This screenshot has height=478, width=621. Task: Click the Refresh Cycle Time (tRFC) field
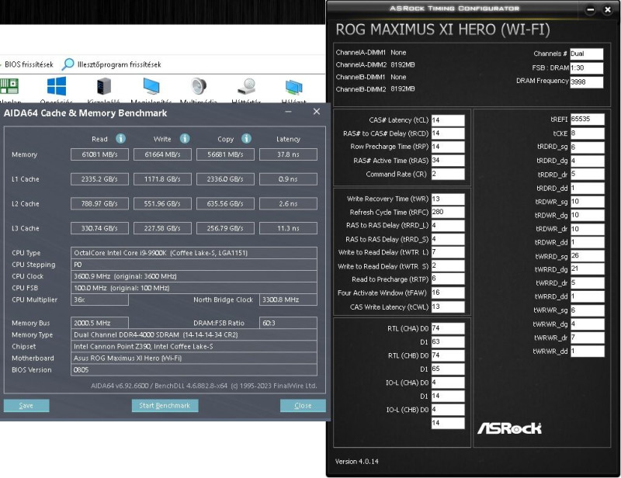[x=448, y=213]
